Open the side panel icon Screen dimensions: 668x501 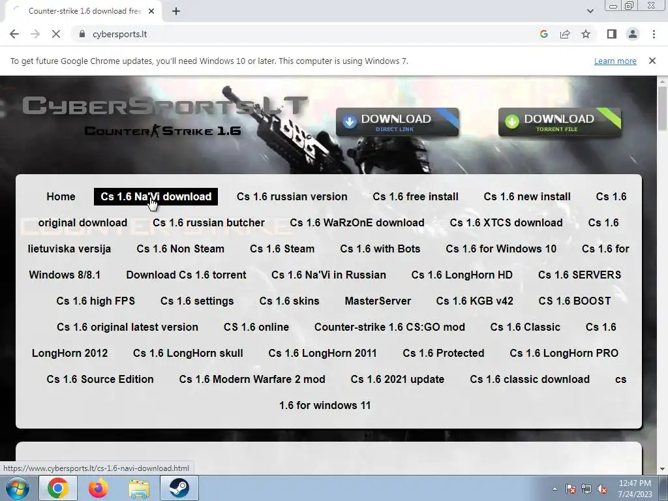612,34
